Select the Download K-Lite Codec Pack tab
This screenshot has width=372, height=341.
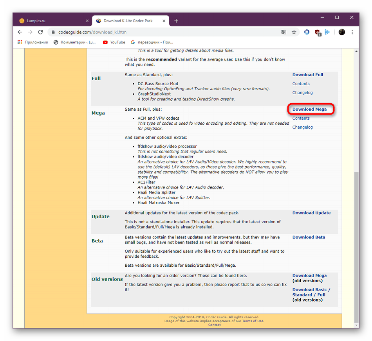(x=130, y=21)
